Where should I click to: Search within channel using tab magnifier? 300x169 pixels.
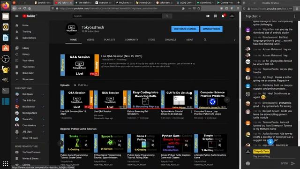click(205, 39)
